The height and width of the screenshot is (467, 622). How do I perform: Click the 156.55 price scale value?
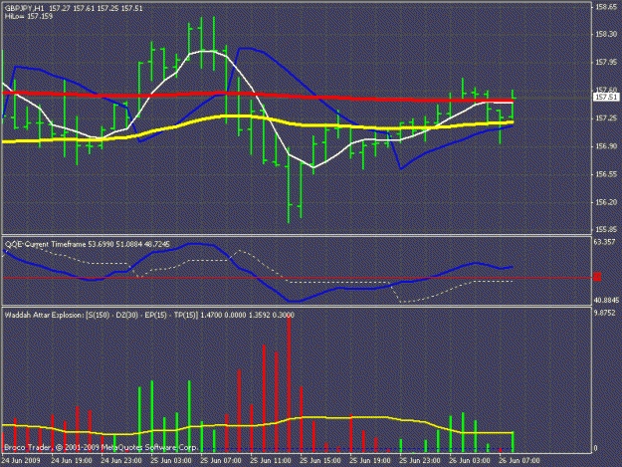606,174
